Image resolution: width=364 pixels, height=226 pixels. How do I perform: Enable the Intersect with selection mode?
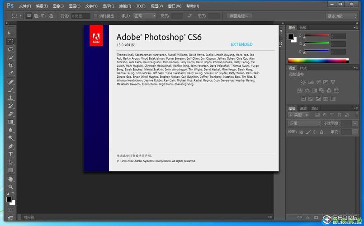(x=51, y=15)
